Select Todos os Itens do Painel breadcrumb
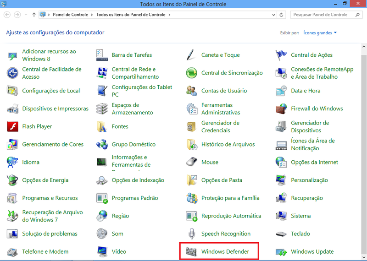367x261 pixels. point(131,15)
